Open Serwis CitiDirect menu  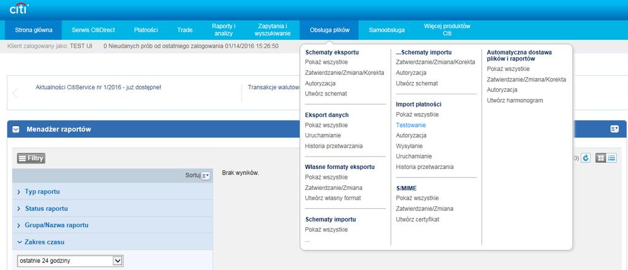click(93, 30)
